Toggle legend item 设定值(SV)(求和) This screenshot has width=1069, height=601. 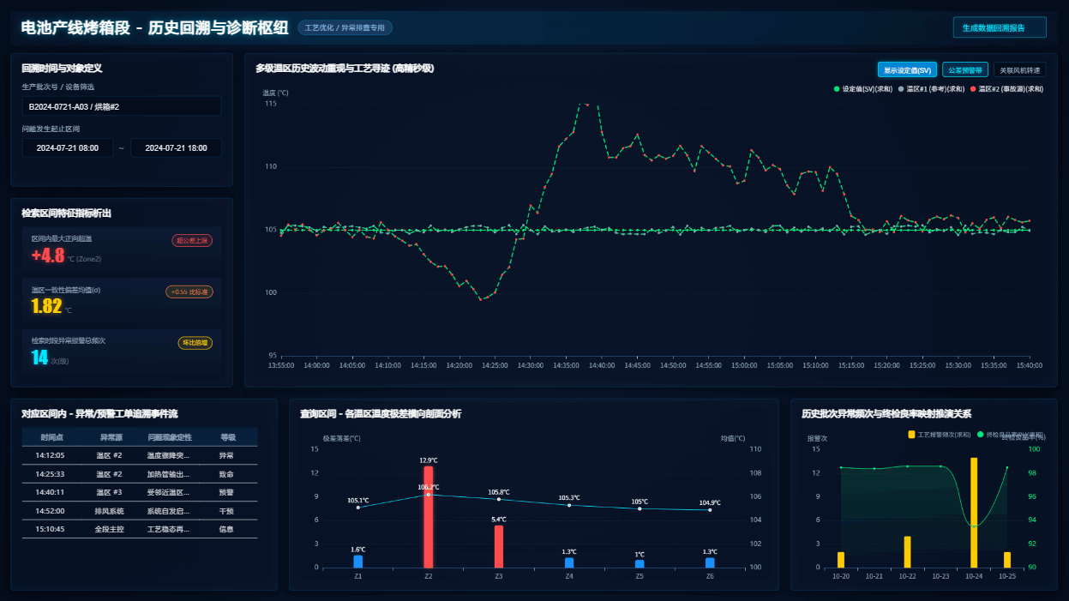click(x=863, y=88)
